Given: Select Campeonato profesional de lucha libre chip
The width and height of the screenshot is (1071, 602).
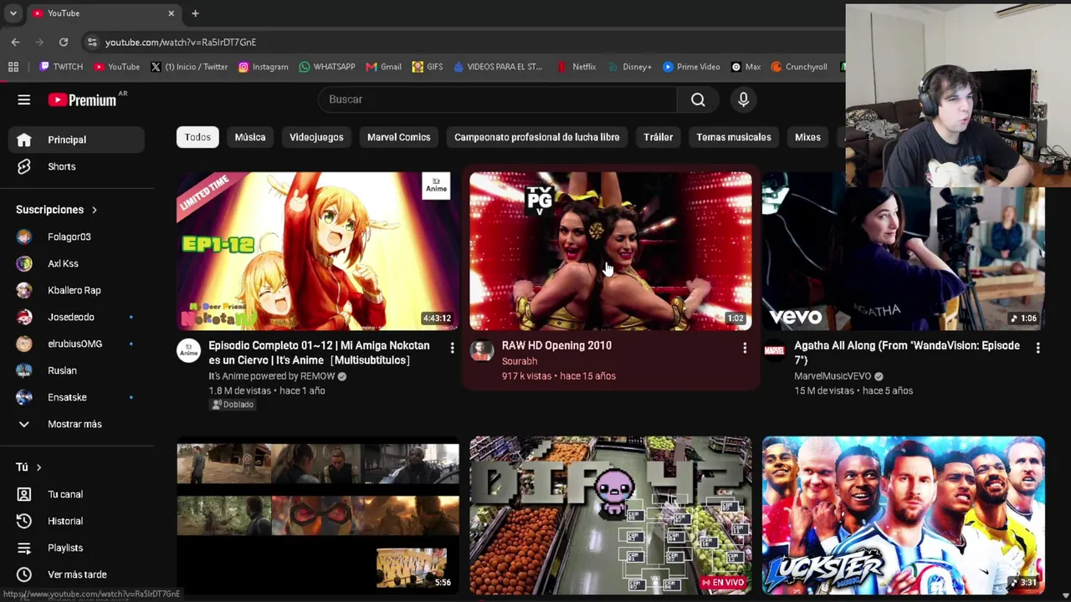Looking at the screenshot, I should click(x=537, y=137).
